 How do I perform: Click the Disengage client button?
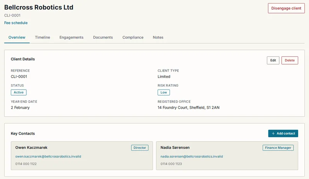286,8
